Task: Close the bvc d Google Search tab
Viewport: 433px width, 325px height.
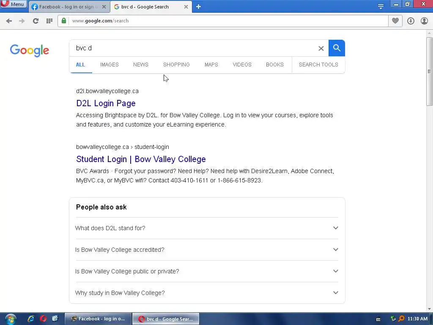Action: tap(186, 7)
